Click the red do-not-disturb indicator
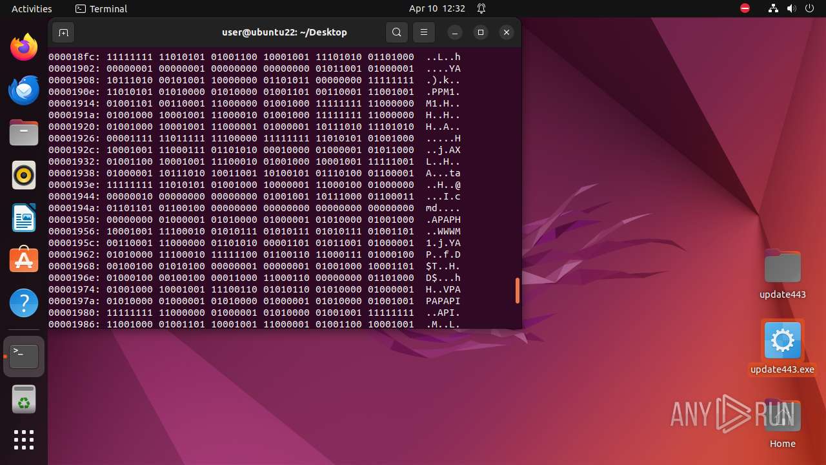 click(745, 8)
